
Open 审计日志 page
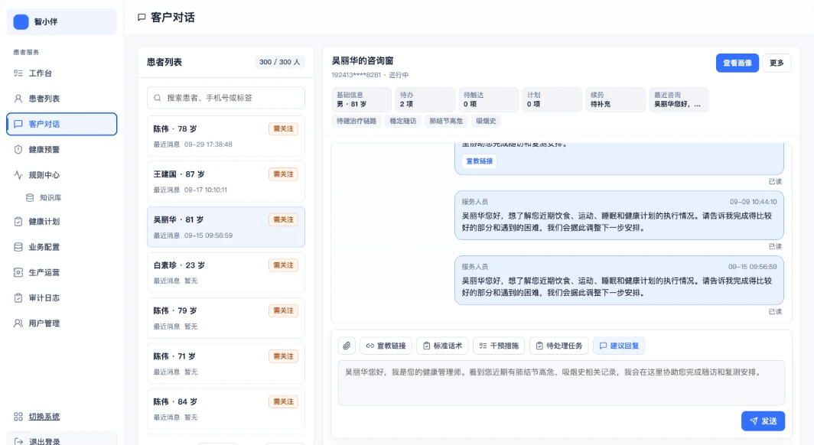click(x=62, y=297)
